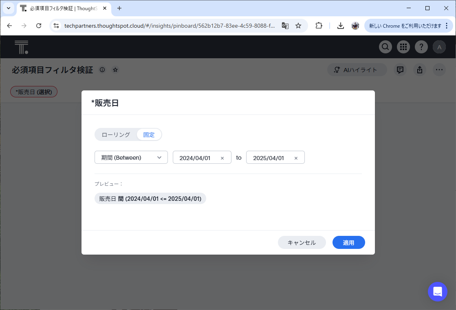Click the 適用 button
Image resolution: width=456 pixels, height=310 pixels.
348,242
